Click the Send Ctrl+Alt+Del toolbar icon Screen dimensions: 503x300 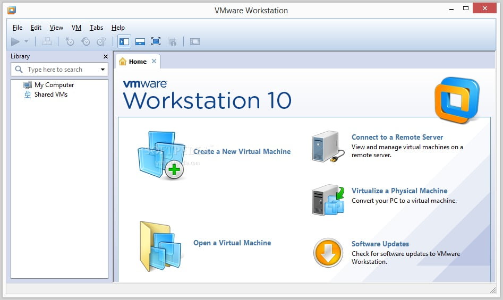[47, 41]
